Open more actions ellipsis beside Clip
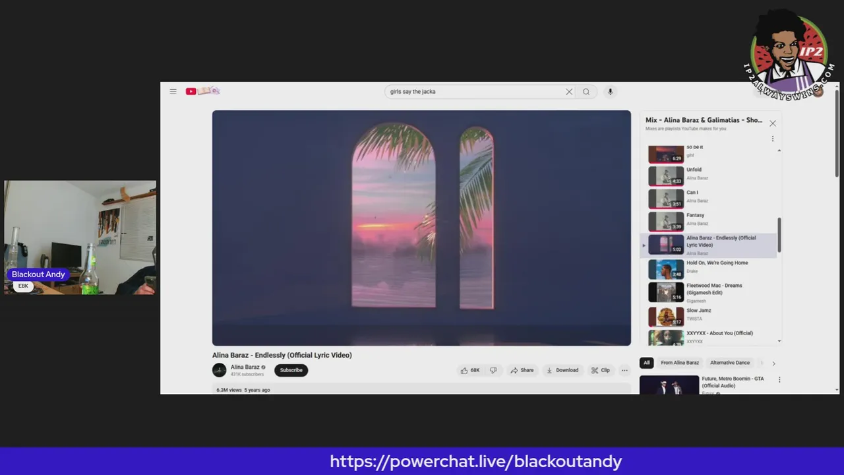This screenshot has height=475, width=844. pos(624,370)
